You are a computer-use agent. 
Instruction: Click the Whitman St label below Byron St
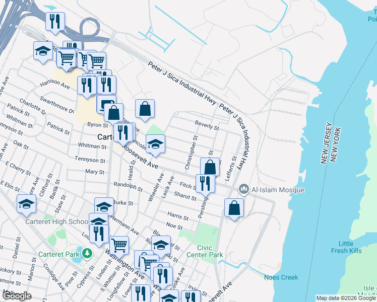click(92, 146)
